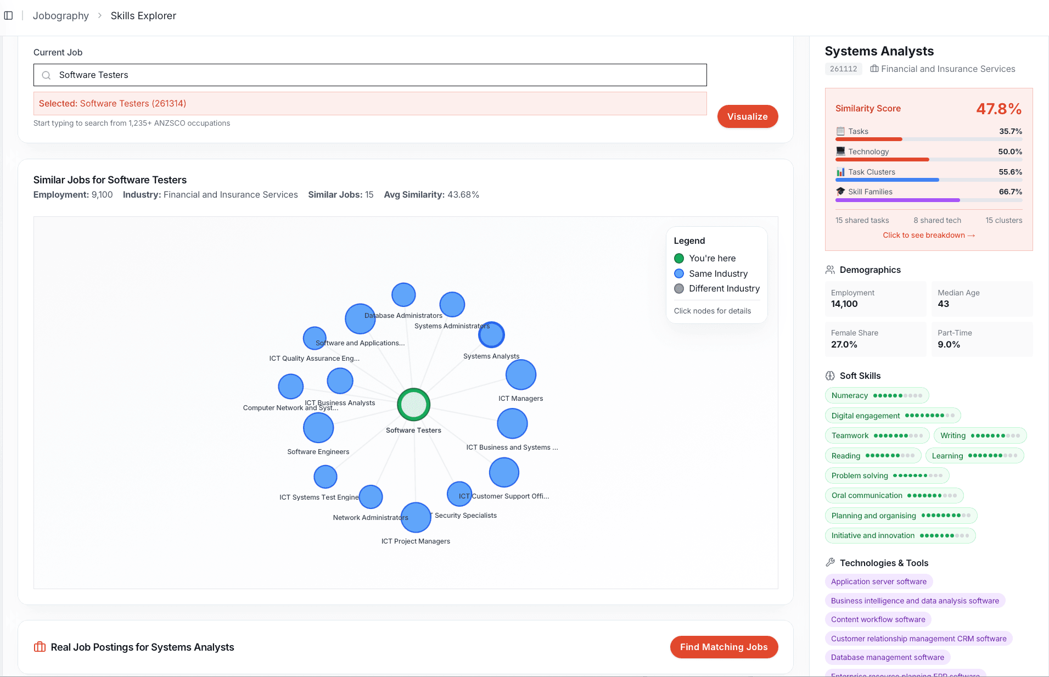This screenshot has height=677, width=1049.
Task: Click the You're here legend swatch
Action: pyautogui.click(x=679, y=258)
